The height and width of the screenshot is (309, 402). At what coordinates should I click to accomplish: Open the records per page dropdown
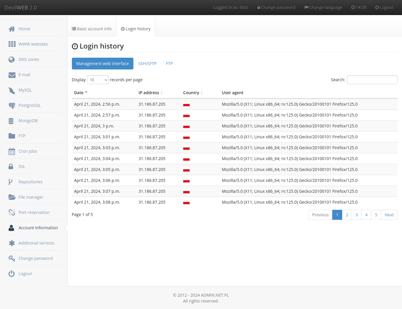pos(97,79)
